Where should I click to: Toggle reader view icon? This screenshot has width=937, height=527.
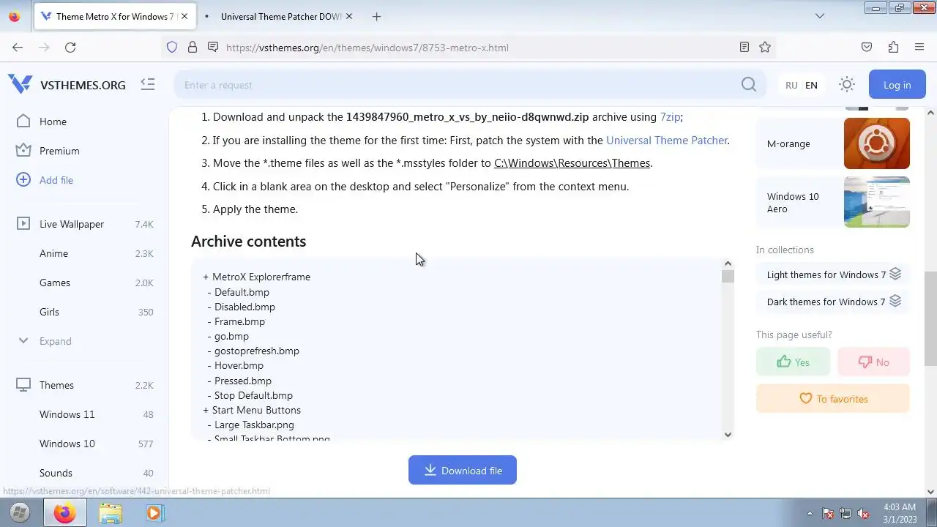[x=744, y=48]
